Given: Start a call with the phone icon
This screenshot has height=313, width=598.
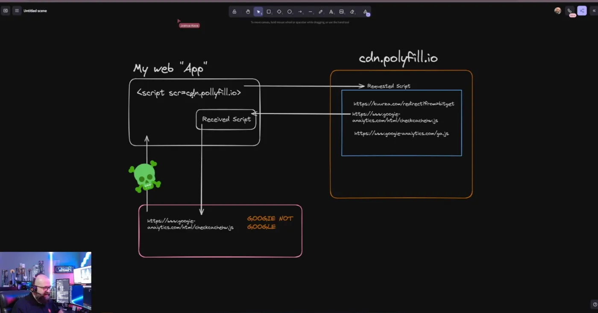Looking at the screenshot, I should click(570, 11).
